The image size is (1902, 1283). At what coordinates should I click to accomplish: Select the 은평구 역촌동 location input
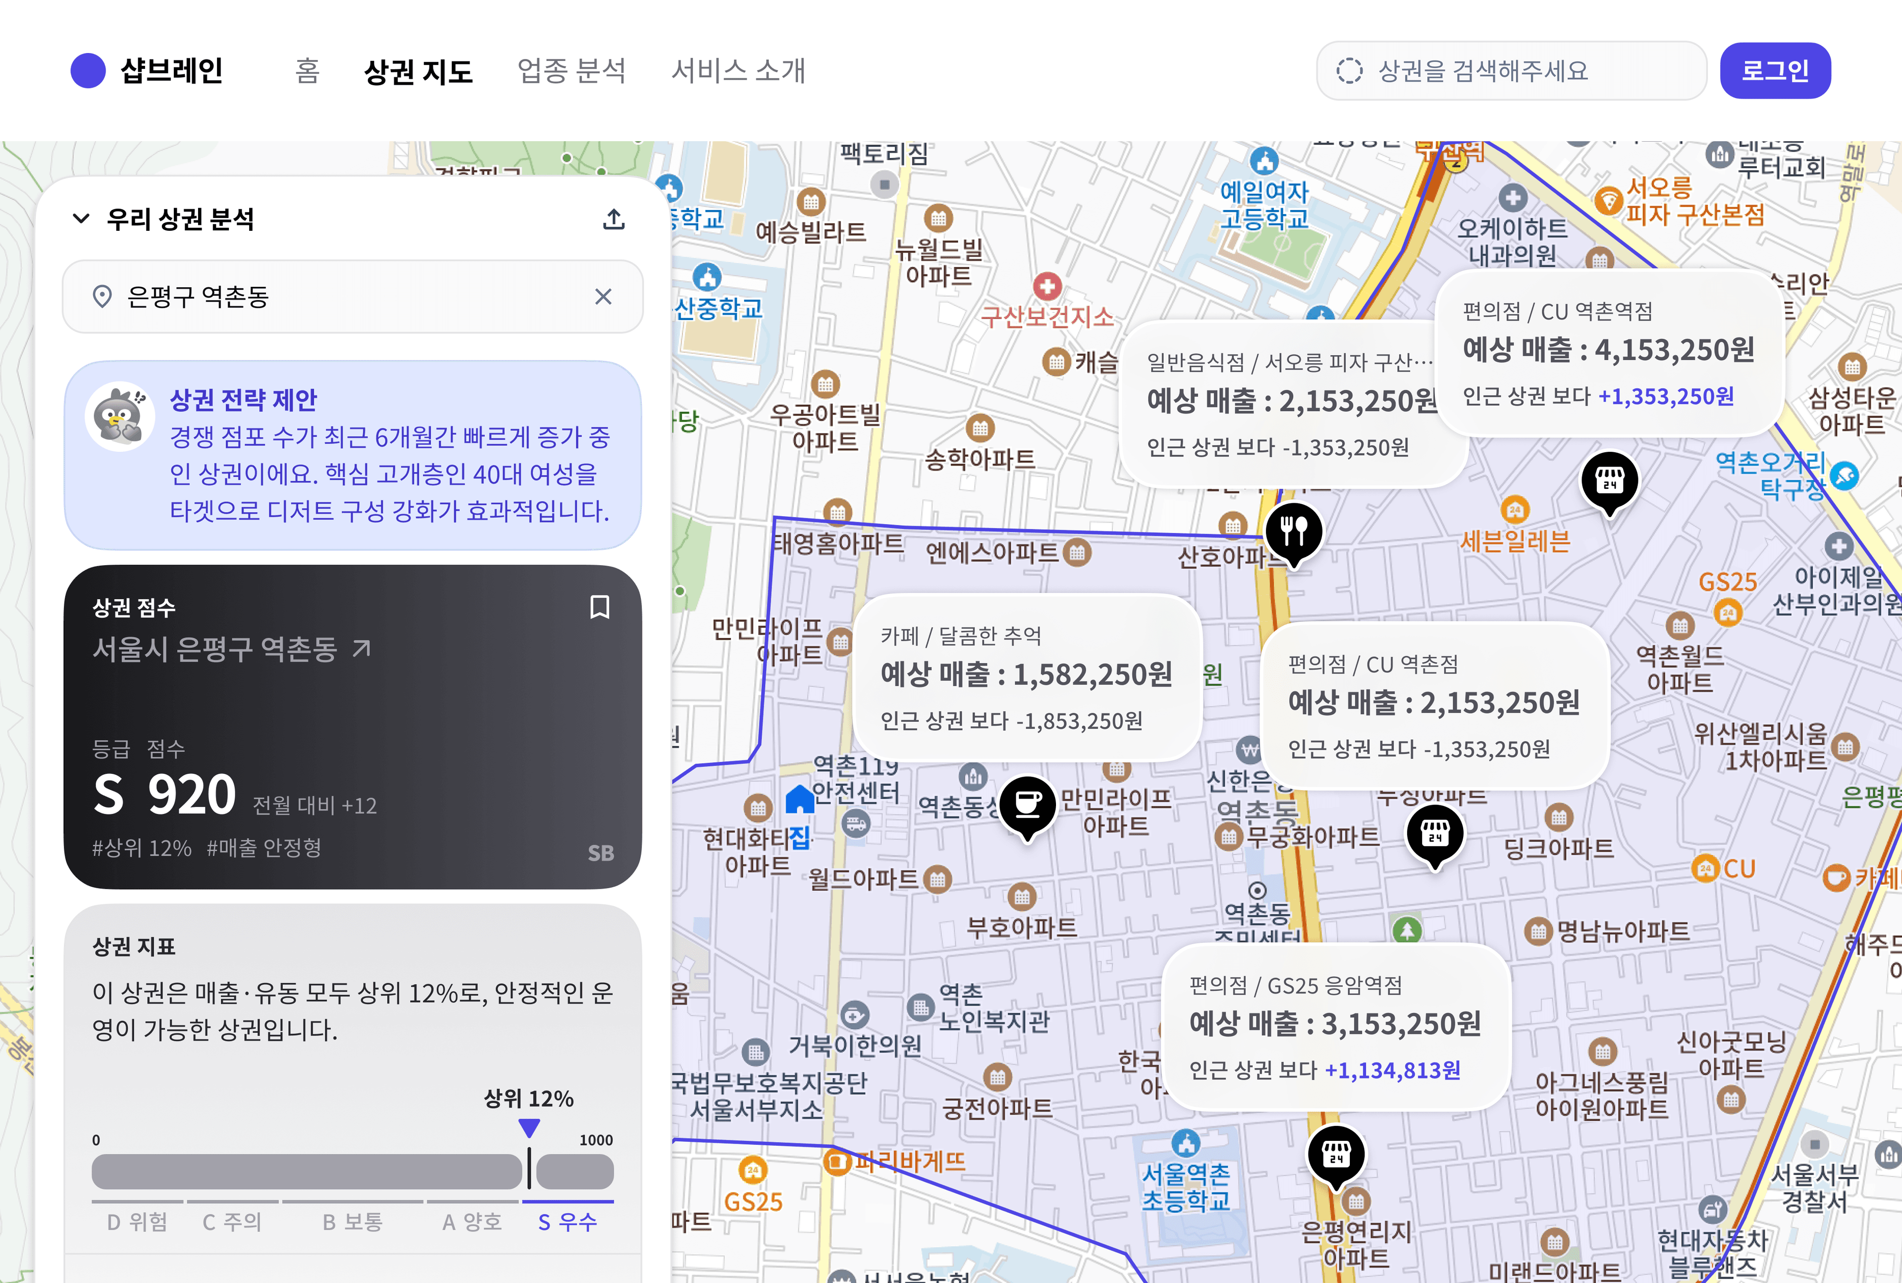(x=353, y=296)
